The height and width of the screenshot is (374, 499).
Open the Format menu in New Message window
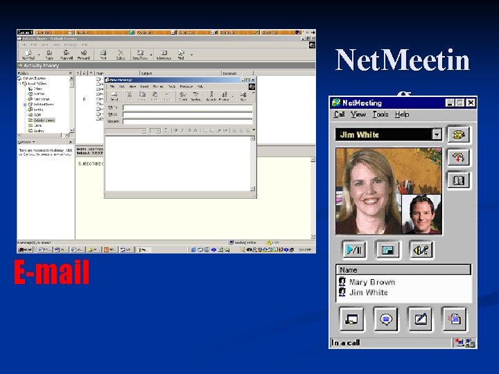pos(158,87)
